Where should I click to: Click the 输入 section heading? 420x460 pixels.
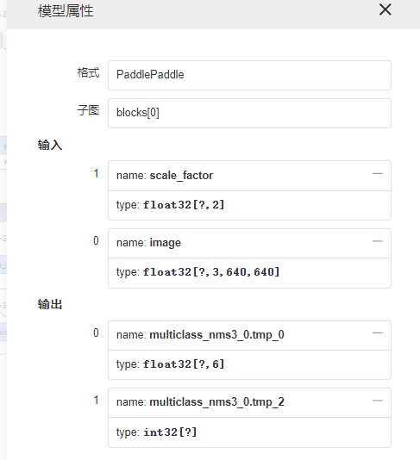[x=50, y=145]
